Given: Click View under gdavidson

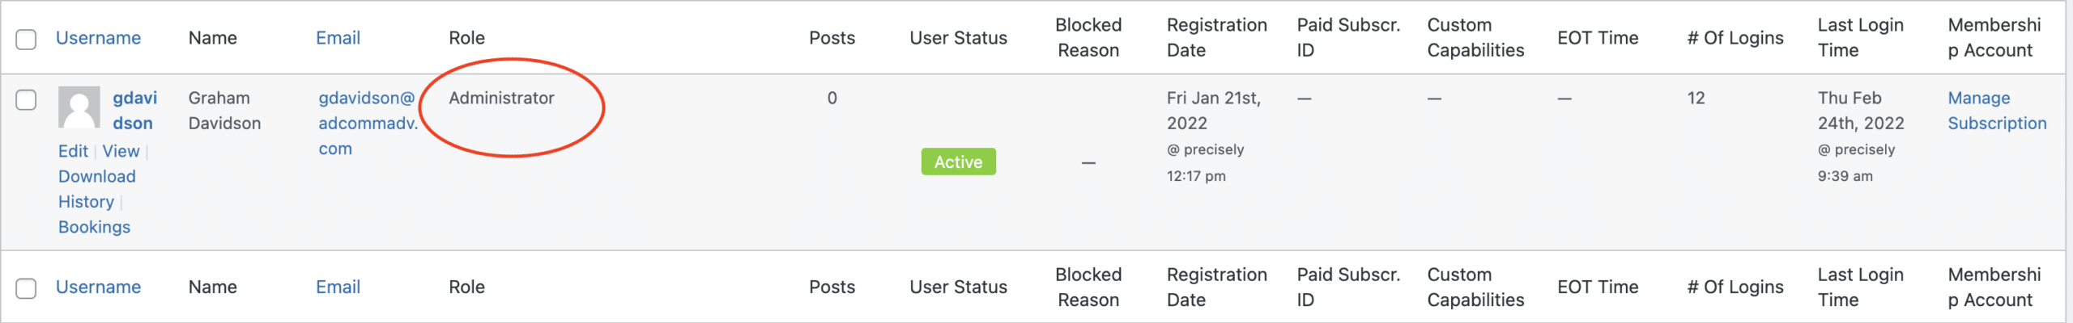Looking at the screenshot, I should point(121,151).
